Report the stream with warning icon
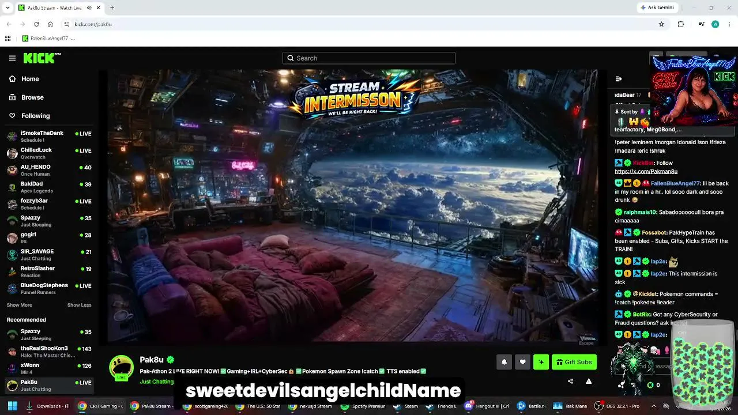 click(x=589, y=381)
